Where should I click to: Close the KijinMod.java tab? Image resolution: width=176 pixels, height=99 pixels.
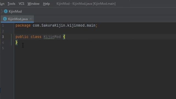(x=31, y=19)
